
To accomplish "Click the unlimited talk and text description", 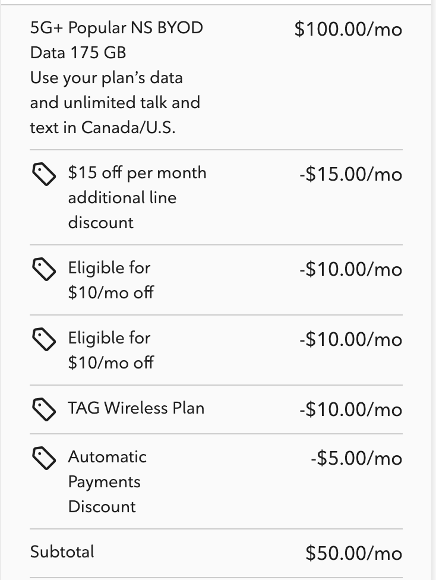I will tap(115, 103).
